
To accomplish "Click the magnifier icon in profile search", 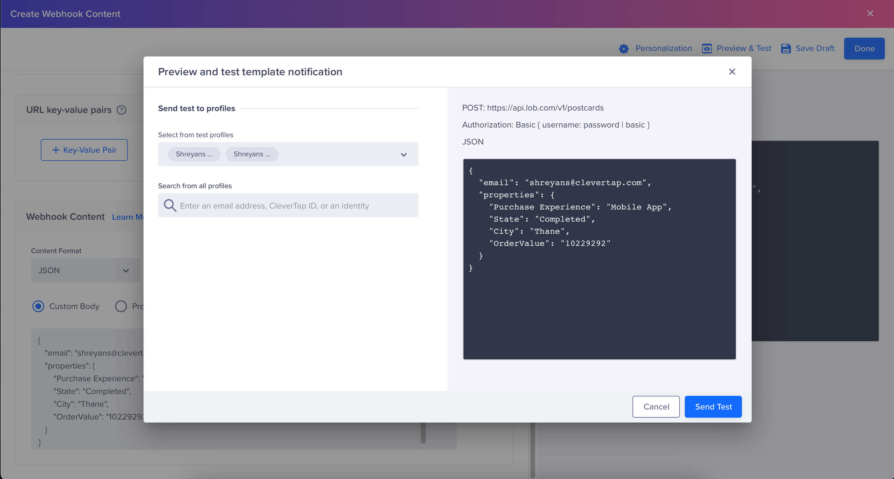I will click(x=170, y=205).
